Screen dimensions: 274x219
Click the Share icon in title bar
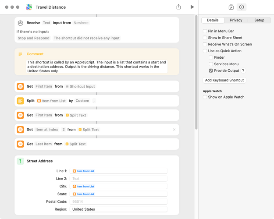[178, 7]
